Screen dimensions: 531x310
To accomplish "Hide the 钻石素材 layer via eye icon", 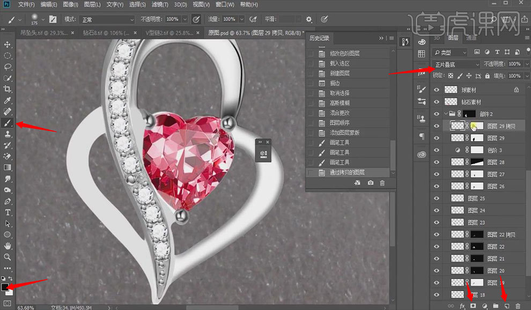I will point(436,102).
